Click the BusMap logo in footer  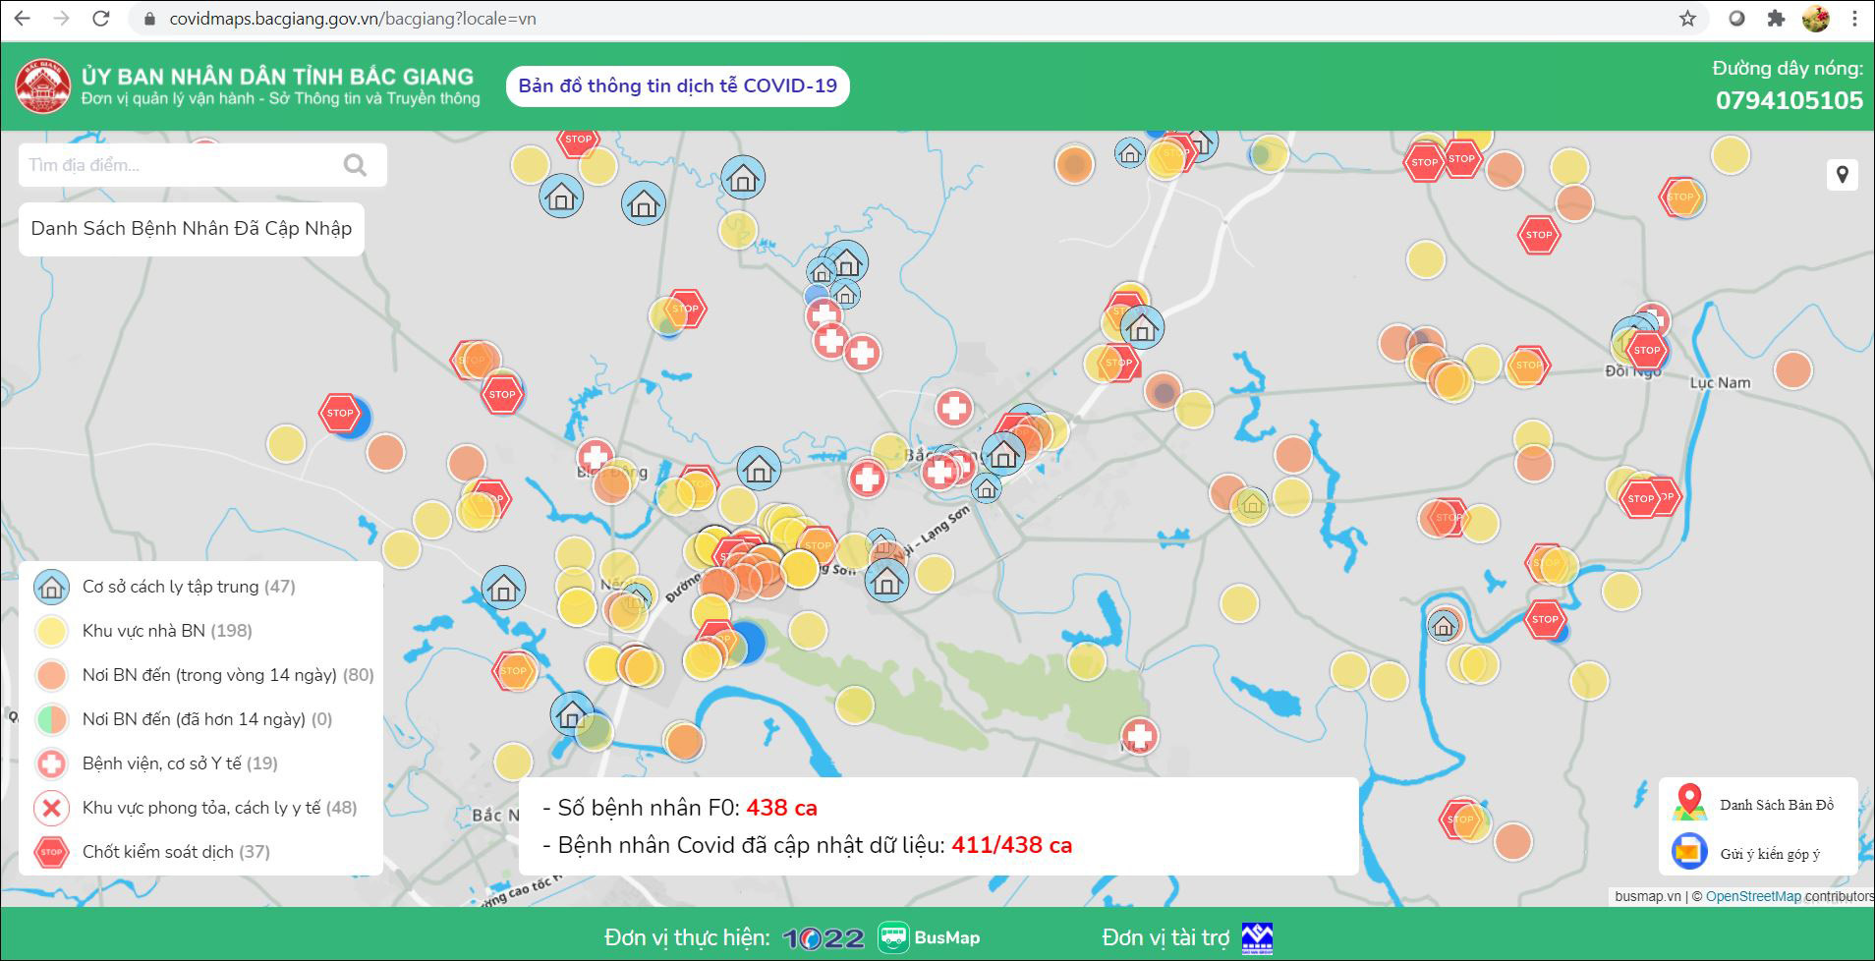point(929,937)
